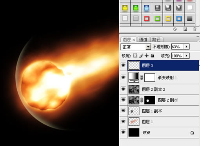Enable lock image pixels brush icon
200x146 pixels.
click(x=141, y=56)
